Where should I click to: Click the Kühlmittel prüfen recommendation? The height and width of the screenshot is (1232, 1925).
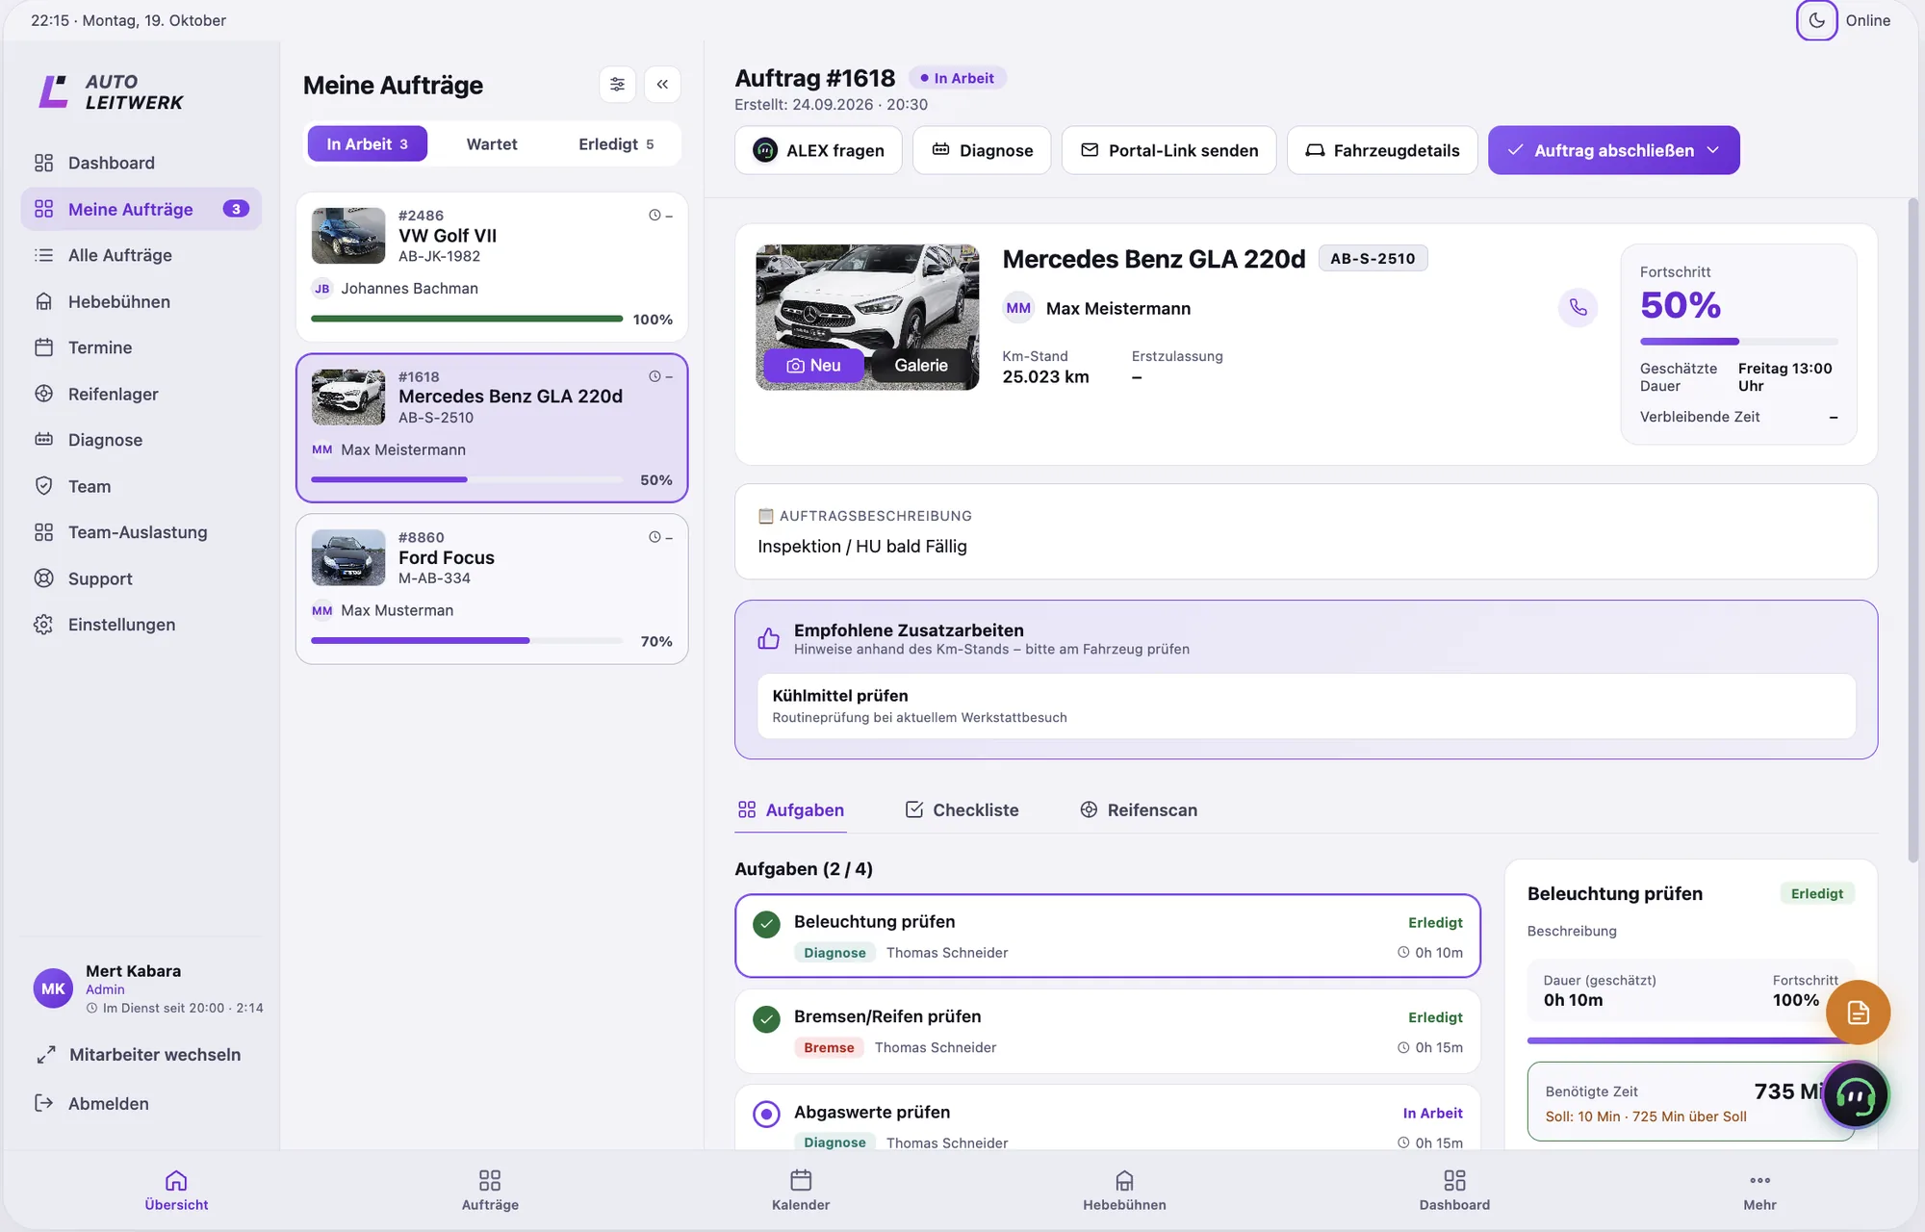(1306, 706)
